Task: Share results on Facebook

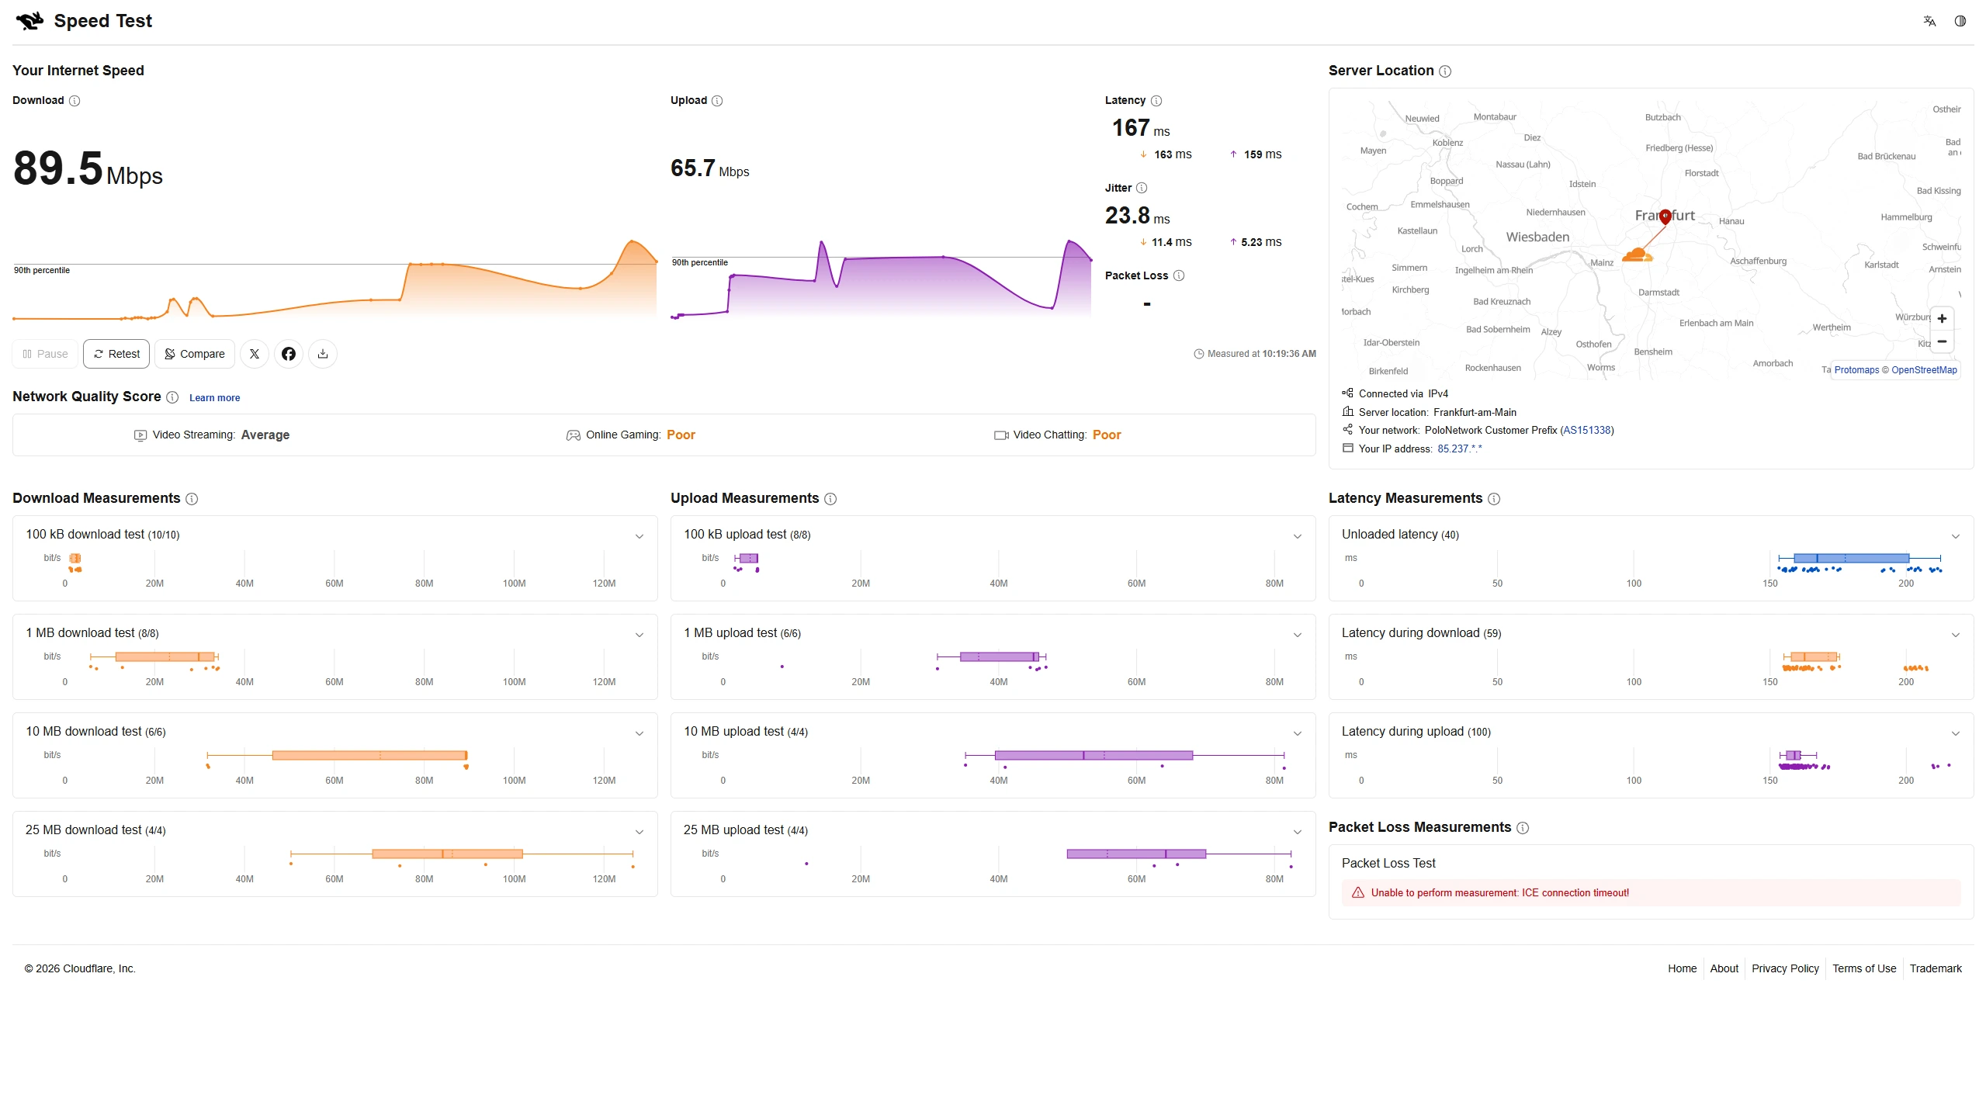Action: [289, 354]
